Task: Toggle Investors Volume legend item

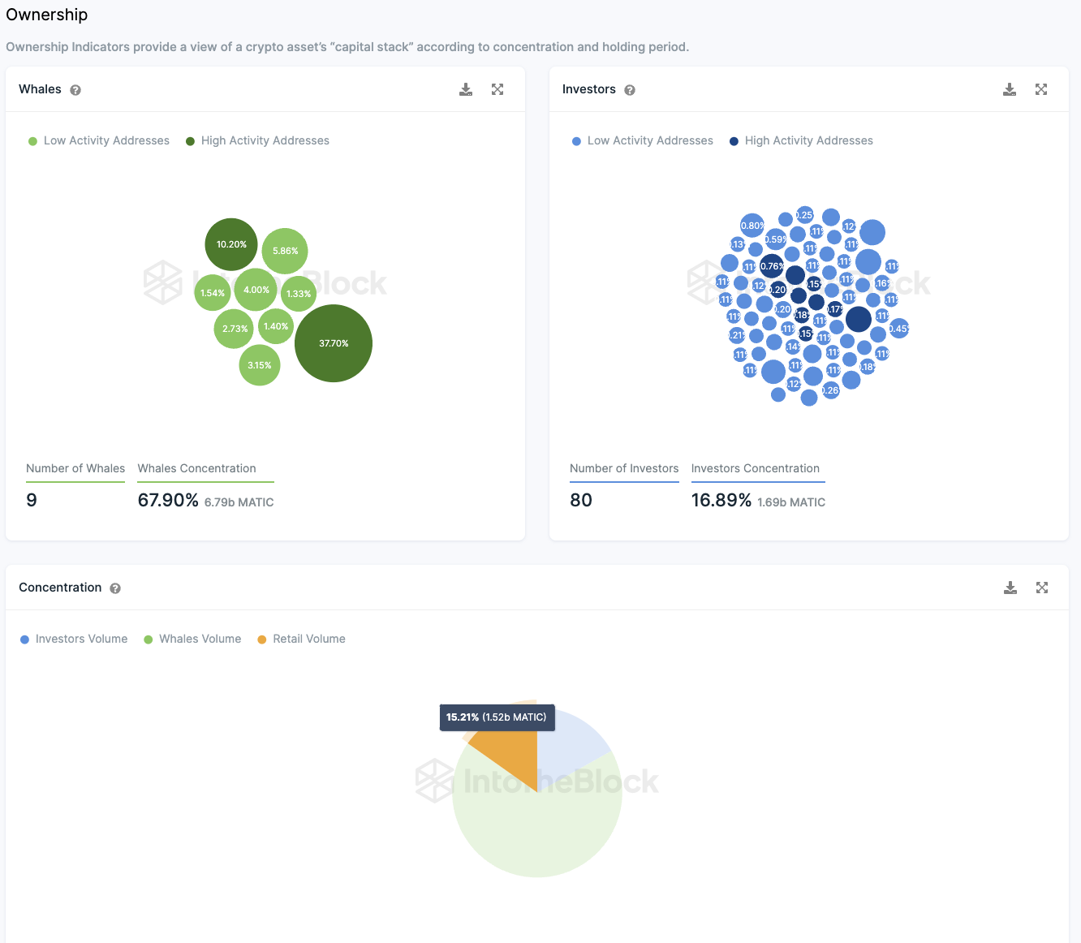Action: coord(74,639)
